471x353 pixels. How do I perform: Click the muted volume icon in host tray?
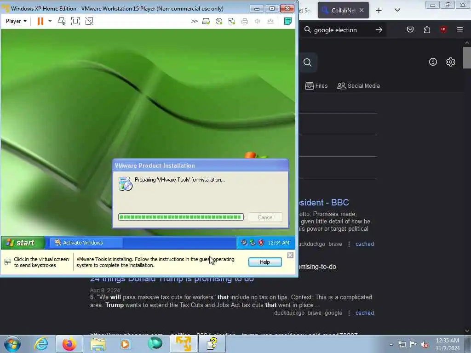click(x=425, y=344)
